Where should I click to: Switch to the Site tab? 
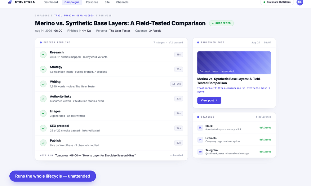(x=107, y=2)
